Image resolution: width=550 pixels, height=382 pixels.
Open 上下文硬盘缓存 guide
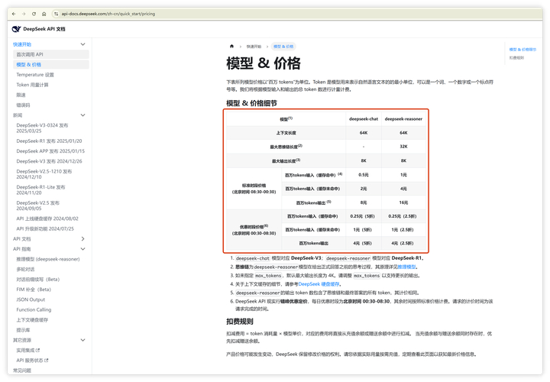[32, 320]
